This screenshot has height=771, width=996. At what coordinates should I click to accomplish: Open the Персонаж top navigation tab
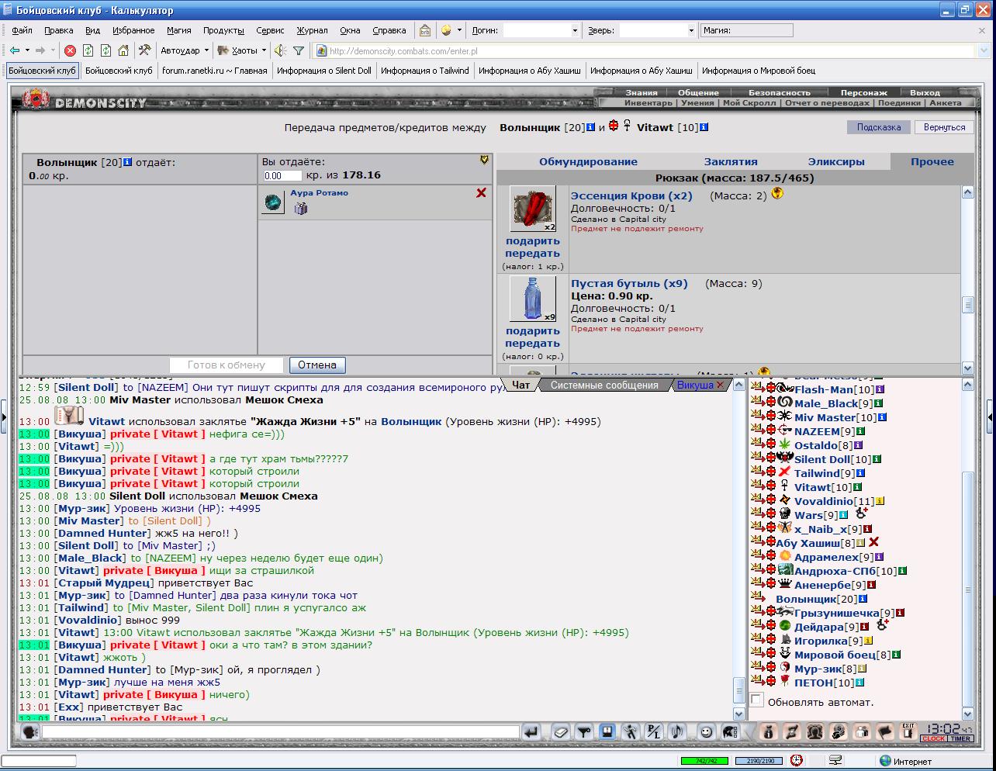click(863, 92)
